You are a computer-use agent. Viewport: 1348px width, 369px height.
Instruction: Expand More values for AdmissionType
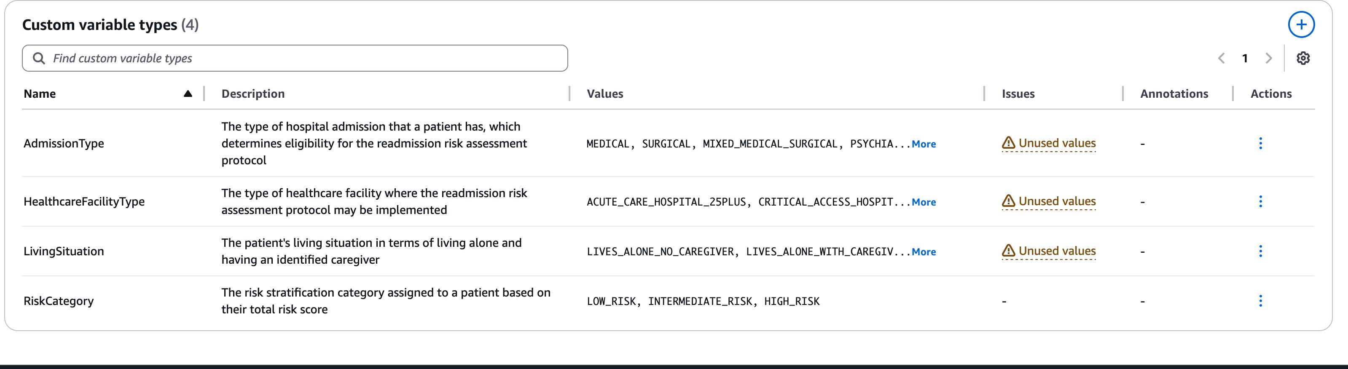[x=924, y=144]
